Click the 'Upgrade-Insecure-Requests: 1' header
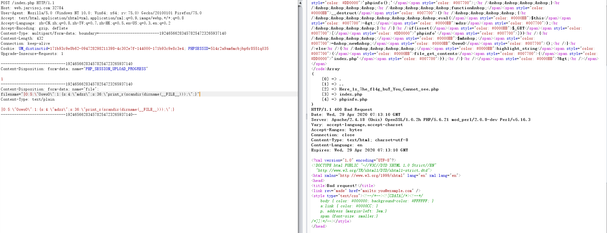607x233 pixels. 32,54
